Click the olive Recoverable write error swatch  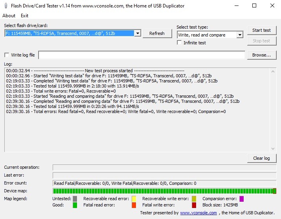click(194, 199)
